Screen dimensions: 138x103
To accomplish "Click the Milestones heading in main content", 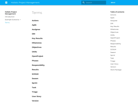I will (37, 43).
